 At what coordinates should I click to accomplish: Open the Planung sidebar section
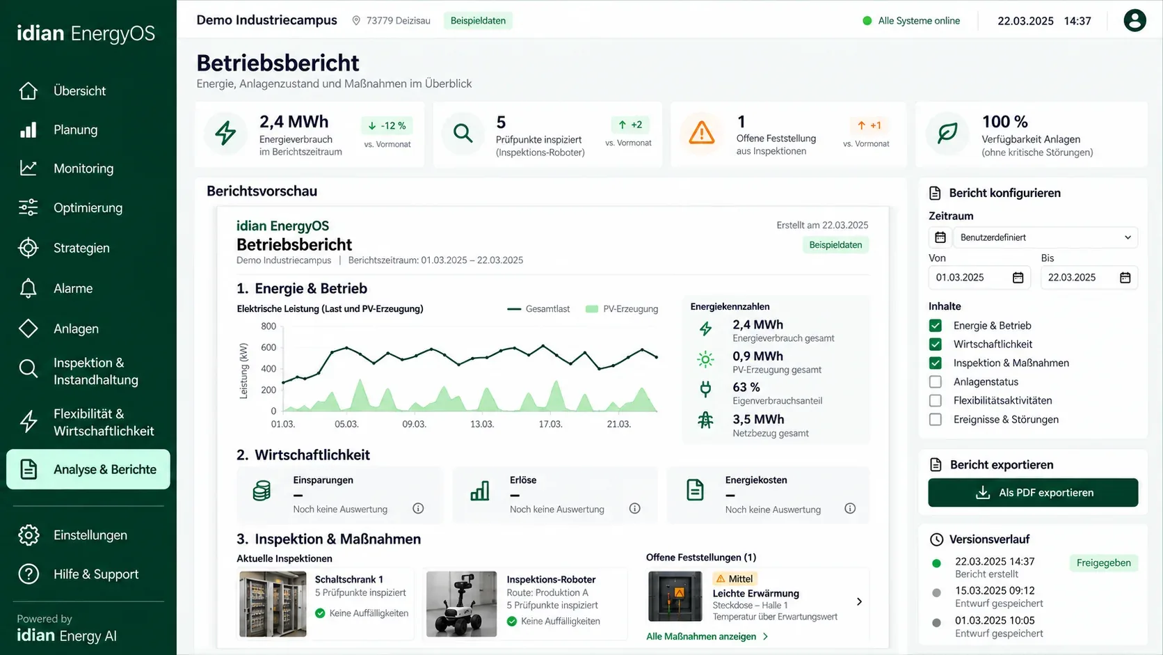coord(88,129)
